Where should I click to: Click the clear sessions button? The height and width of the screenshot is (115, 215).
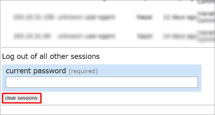(22, 98)
